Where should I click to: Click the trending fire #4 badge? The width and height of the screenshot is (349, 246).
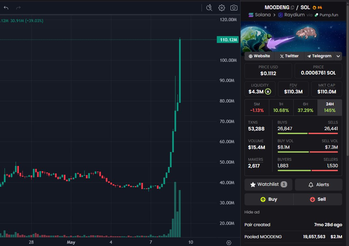317,7
